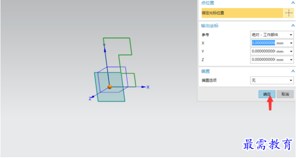Image resolution: width=296 pixels, height=158 pixels.
Task: Click the 偏置选项 label text
Action: pyautogui.click(x=209, y=81)
